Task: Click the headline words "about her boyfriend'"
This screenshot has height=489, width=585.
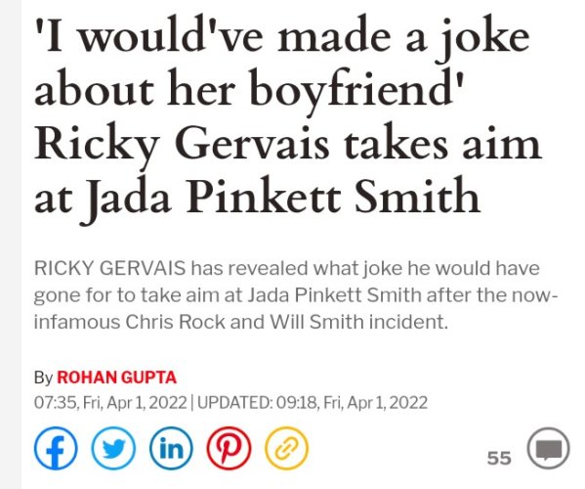Action: pyautogui.click(x=249, y=90)
